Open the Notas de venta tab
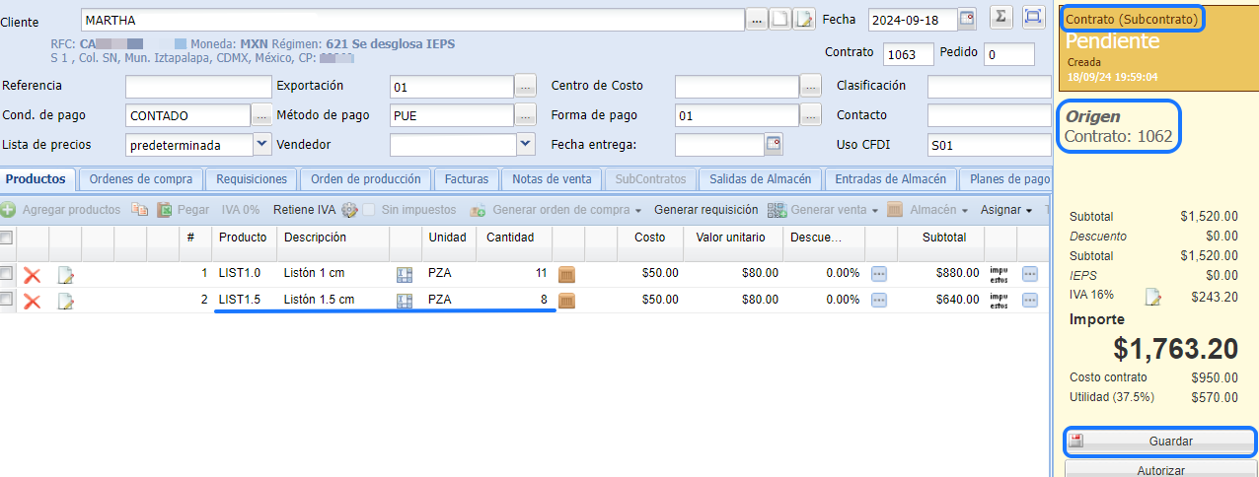This screenshot has width=1259, height=477. [x=552, y=179]
